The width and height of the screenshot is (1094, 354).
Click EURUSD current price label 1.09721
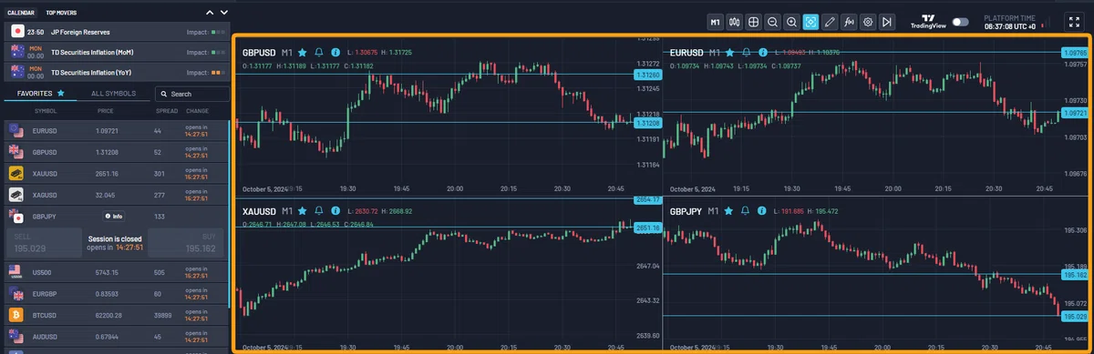[1076, 113]
